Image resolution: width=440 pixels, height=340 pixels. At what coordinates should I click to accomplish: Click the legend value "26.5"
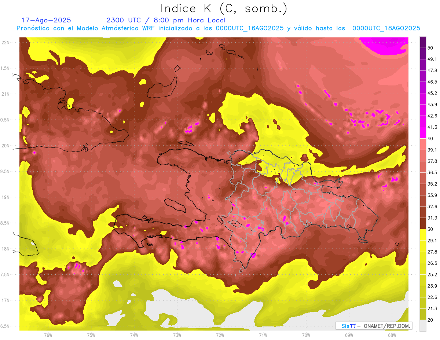(432, 263)
